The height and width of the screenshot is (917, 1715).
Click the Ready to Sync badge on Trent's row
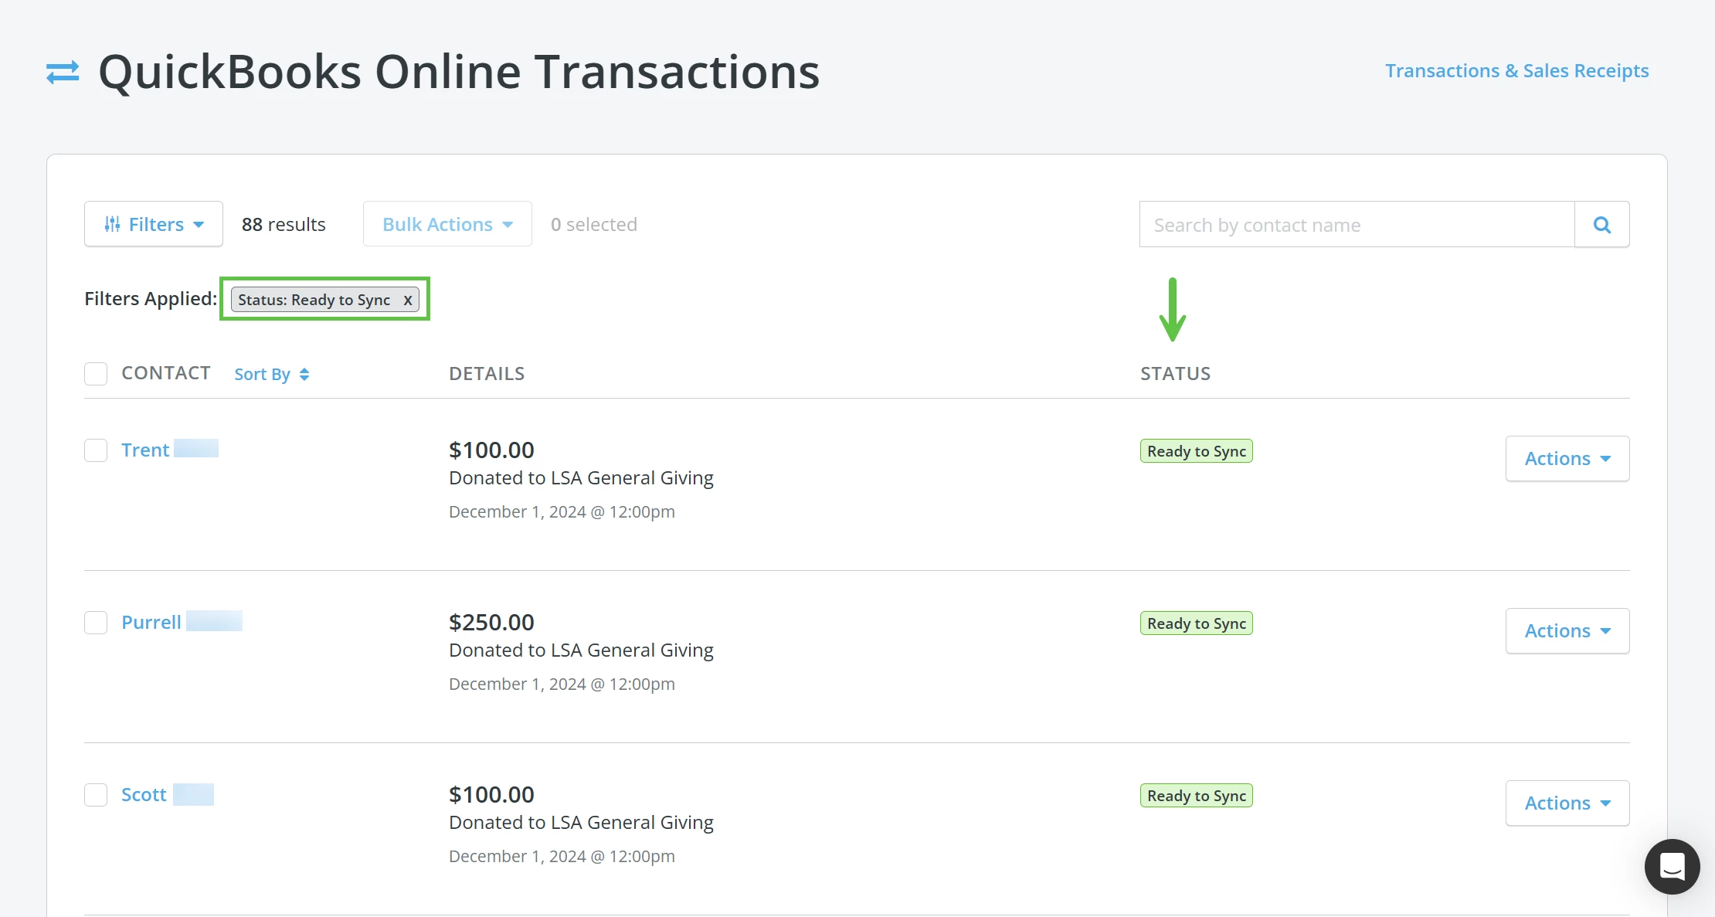(x=1196, y=450)
